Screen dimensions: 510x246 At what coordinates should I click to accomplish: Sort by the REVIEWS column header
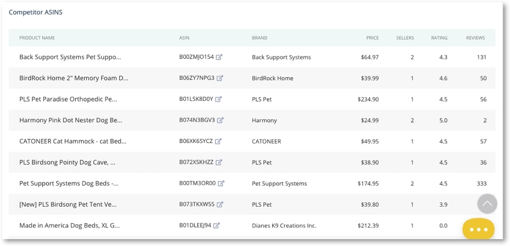[x=475, y=38]
